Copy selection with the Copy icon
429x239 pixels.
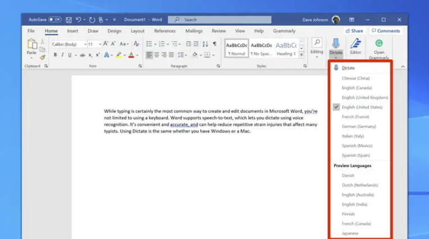[x=43, y=49]
